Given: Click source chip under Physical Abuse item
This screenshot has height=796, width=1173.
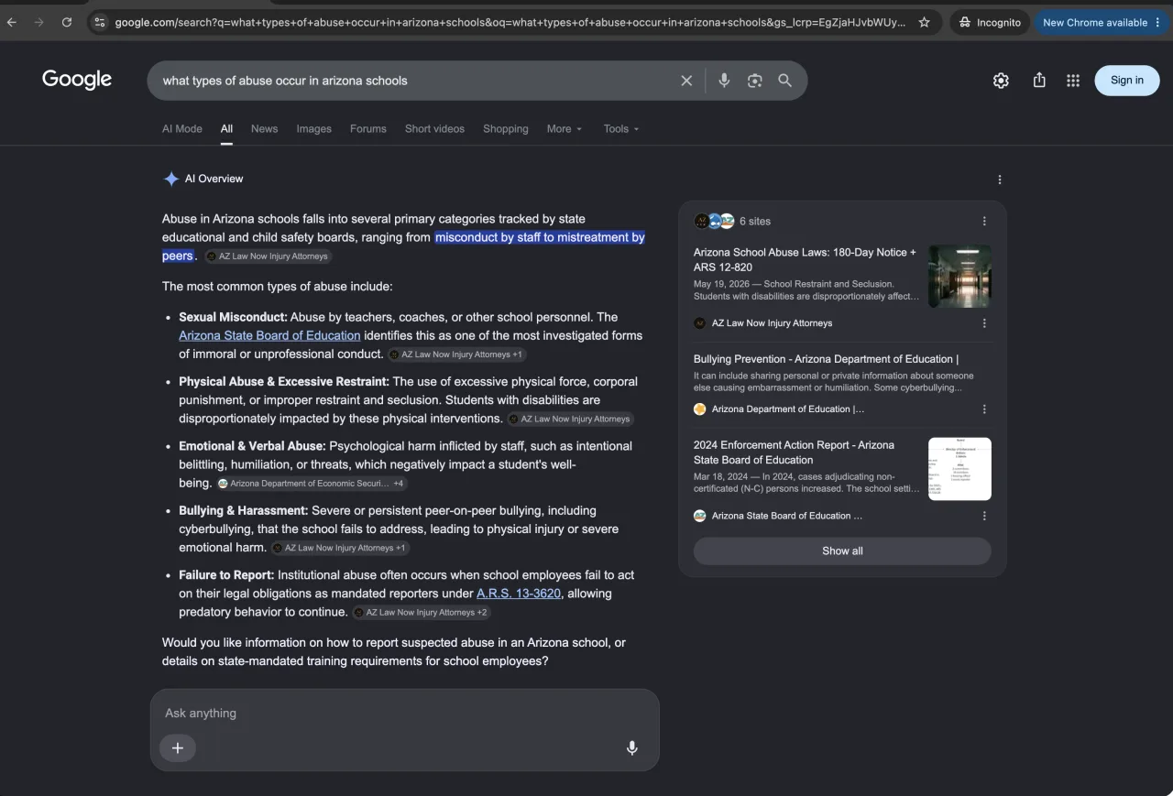Looking at the screenshot, I should (570, 419).
